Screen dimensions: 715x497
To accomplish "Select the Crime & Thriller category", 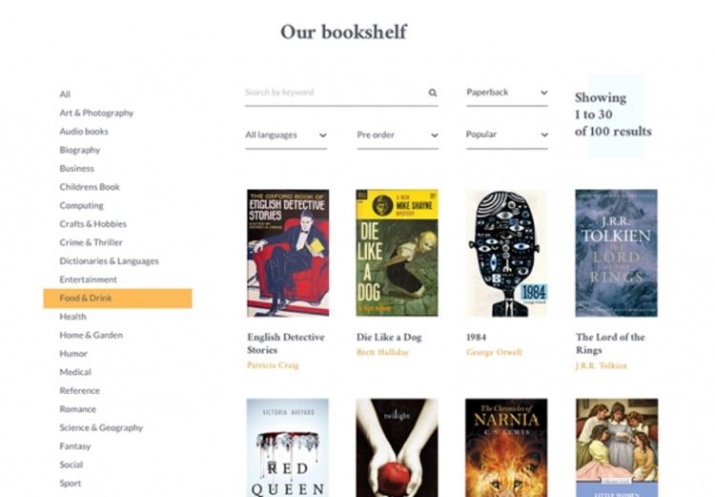I will (x=91, y=242).
